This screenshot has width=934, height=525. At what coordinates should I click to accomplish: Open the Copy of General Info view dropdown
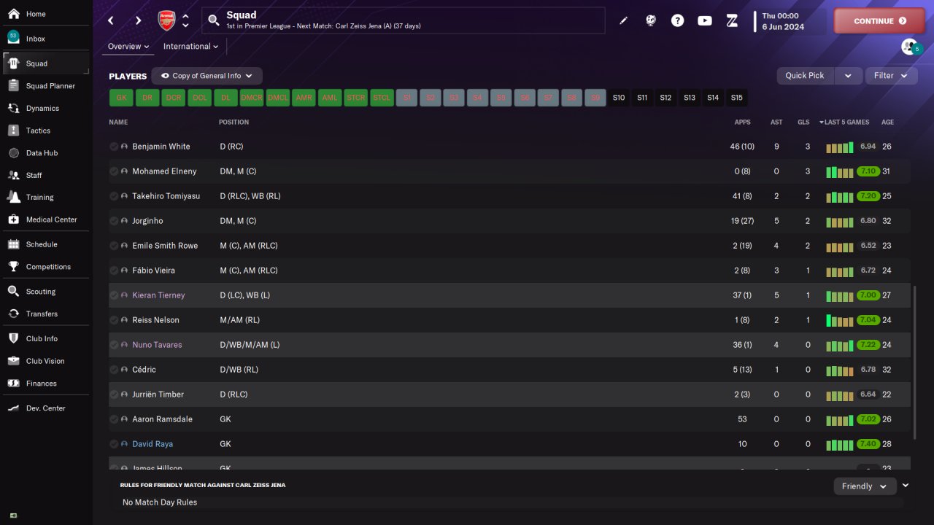click(207, 76)
